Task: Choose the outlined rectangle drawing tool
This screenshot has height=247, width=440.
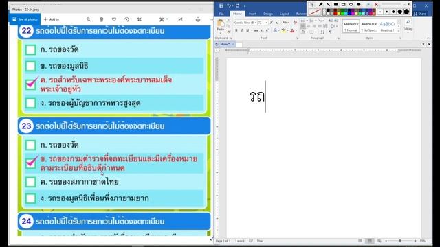Action: click(x=344, y=4)
